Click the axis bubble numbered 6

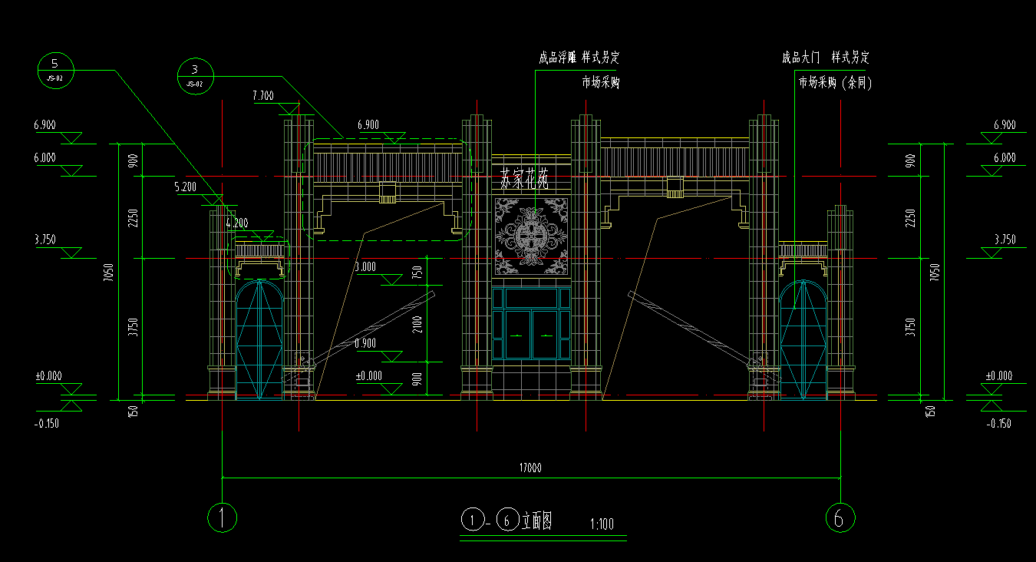pos(840,517)
